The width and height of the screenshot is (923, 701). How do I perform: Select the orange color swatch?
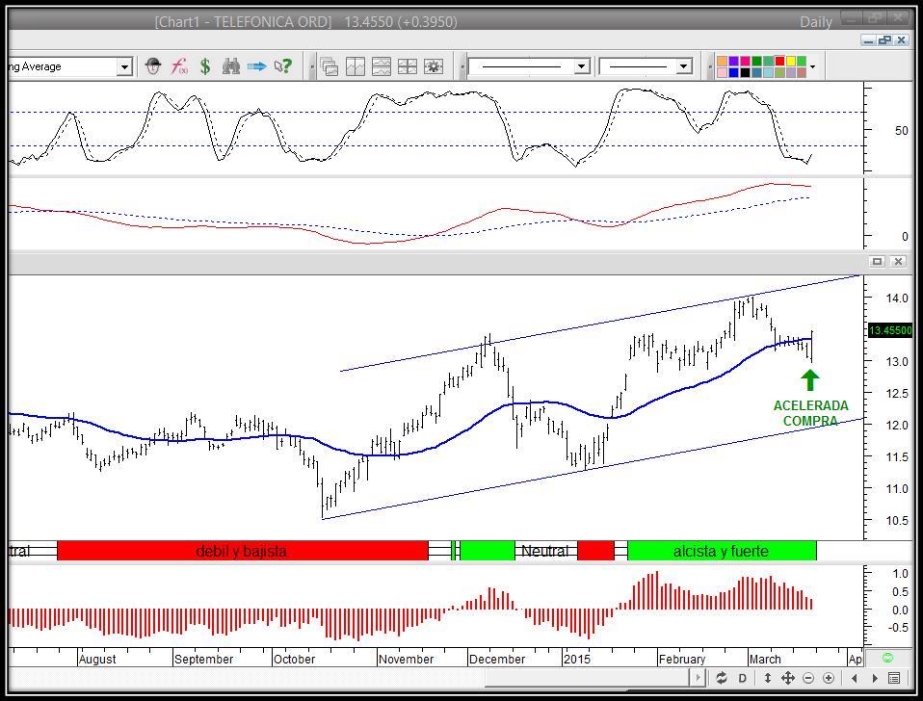(723, 62)
